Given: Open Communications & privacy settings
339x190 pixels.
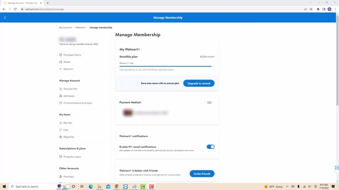Looking at the screenshot, I should click(x=77, y=103).
